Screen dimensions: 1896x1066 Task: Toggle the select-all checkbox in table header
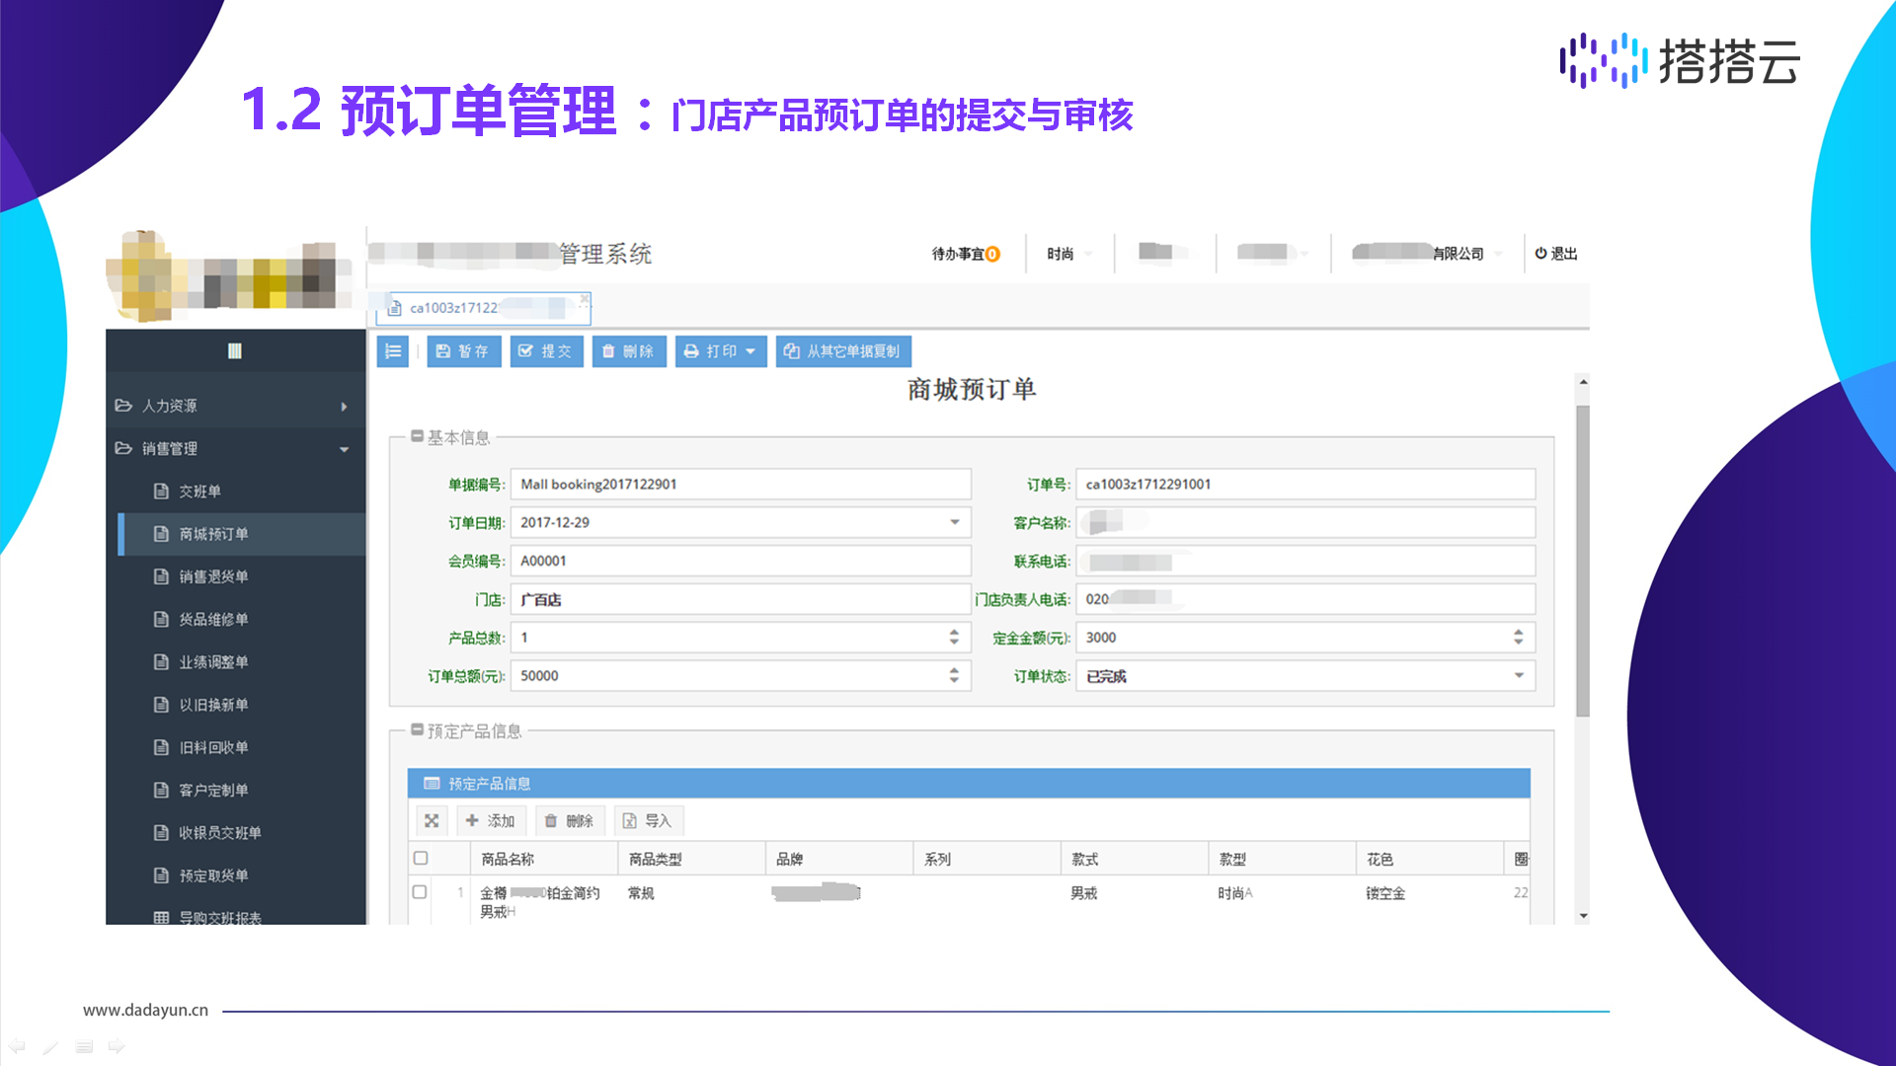421,859
